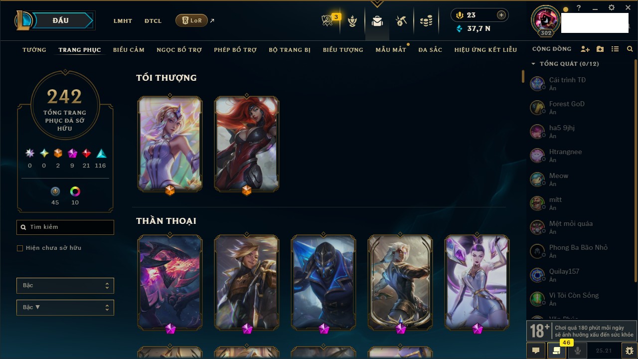
Task: Open the Bậc filter dropdown
Action: click(65, 286)
